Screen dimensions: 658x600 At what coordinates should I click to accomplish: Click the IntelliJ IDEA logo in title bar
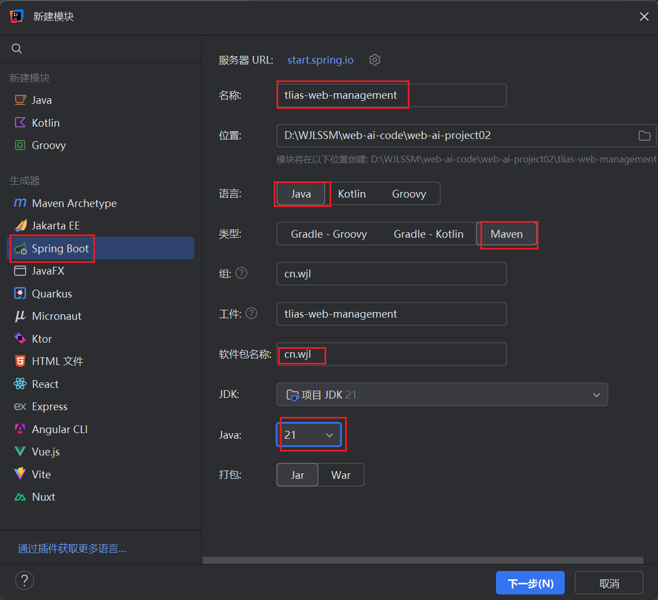17,16
